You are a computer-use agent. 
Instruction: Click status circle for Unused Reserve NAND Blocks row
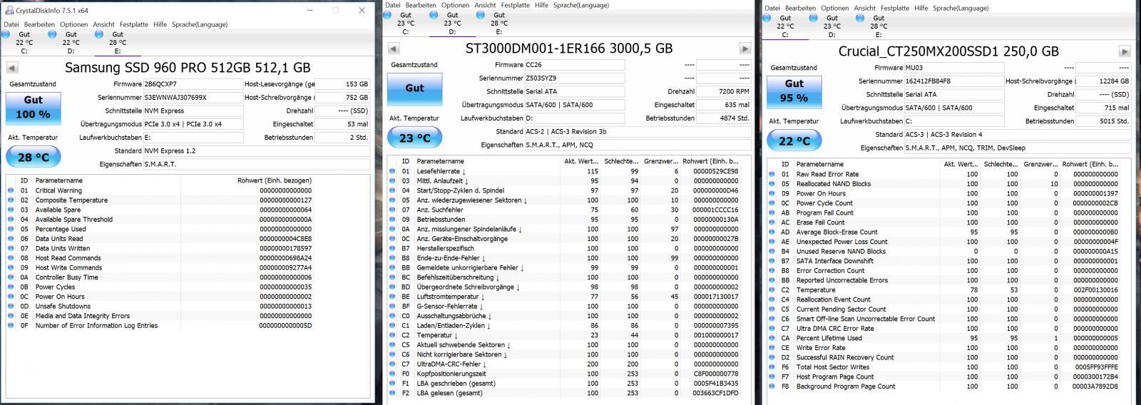(x=772, y=251)
